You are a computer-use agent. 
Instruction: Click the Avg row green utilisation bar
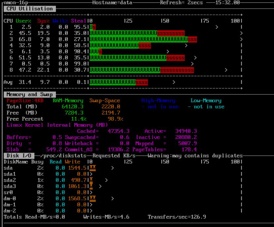[112, 82]
